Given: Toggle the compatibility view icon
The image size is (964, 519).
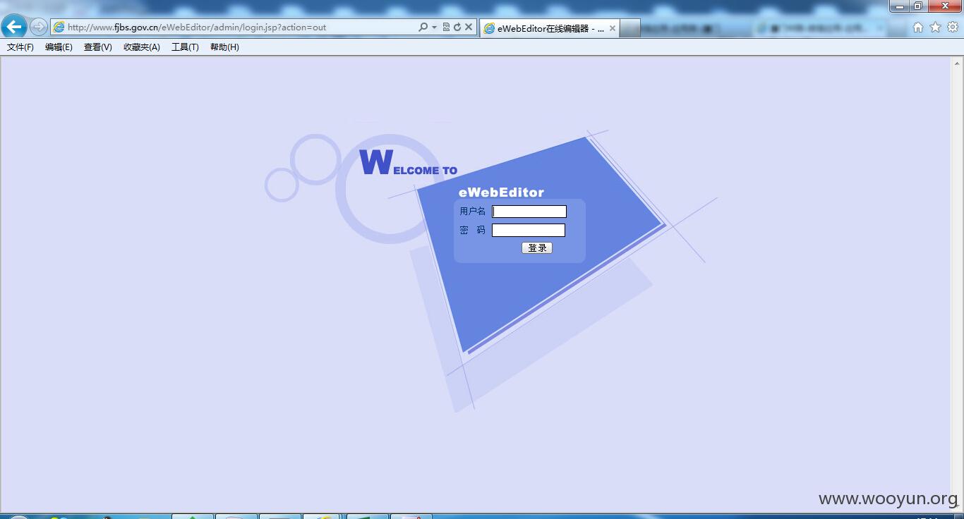Looking at the screenshot, I should pos(446,27).
